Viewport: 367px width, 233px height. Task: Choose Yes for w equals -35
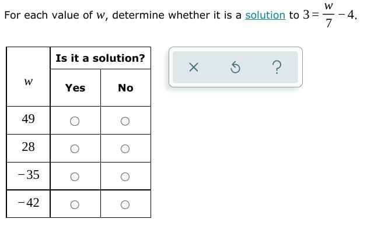75,177
